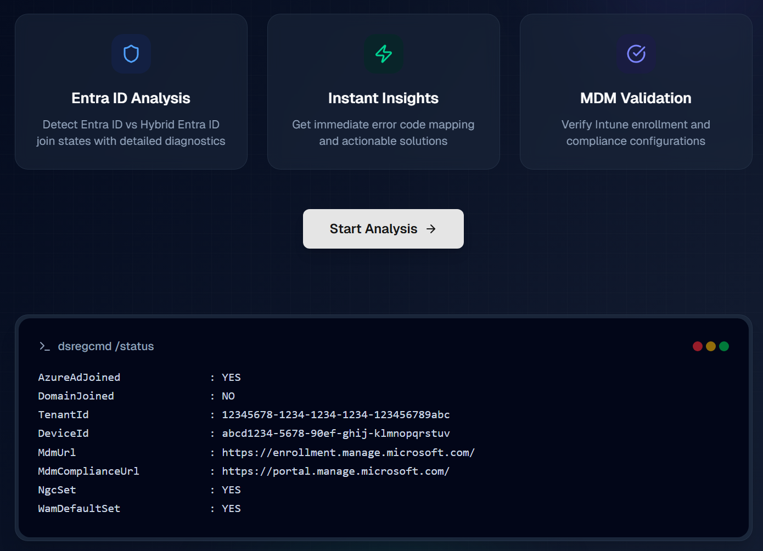This screenshot has width=763, height=551.
Task: Select the MDM Validation card title
Action: pyautogui.click(x=636, y=98)
